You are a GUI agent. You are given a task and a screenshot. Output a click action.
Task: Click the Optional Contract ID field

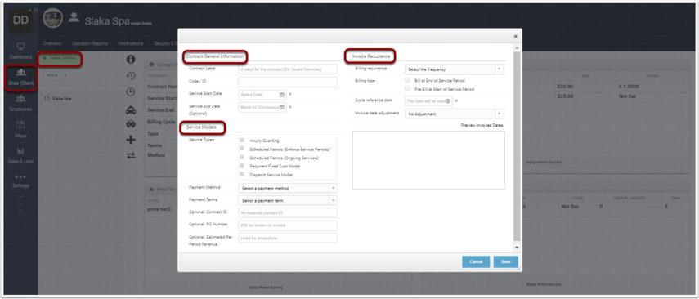288,213
